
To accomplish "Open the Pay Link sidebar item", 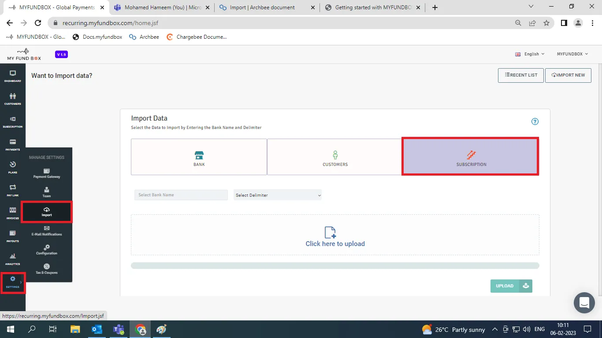I will [13, 191].
